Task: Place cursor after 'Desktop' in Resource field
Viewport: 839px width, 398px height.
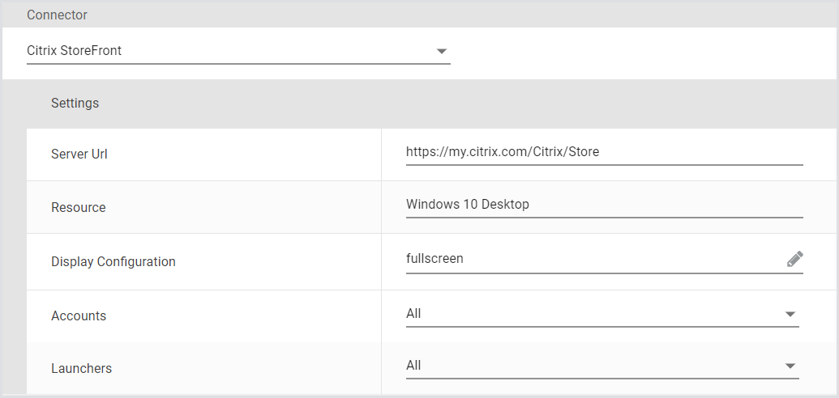Action: point(530,205)
